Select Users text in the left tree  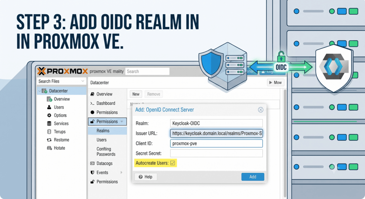59,107
